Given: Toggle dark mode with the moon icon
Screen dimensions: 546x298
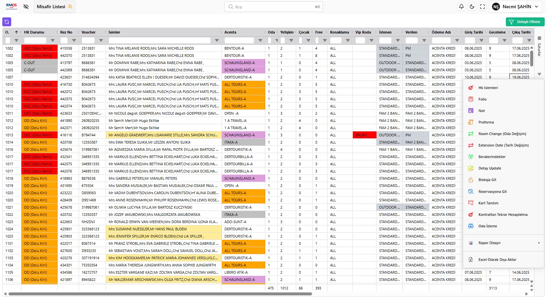Looking at the screenshot, I should coord(472,7).
